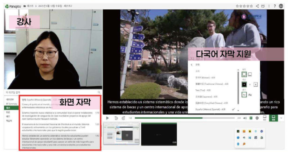Open the help question mark icon
The image size is (288, 152).
[x=275, y=6]
